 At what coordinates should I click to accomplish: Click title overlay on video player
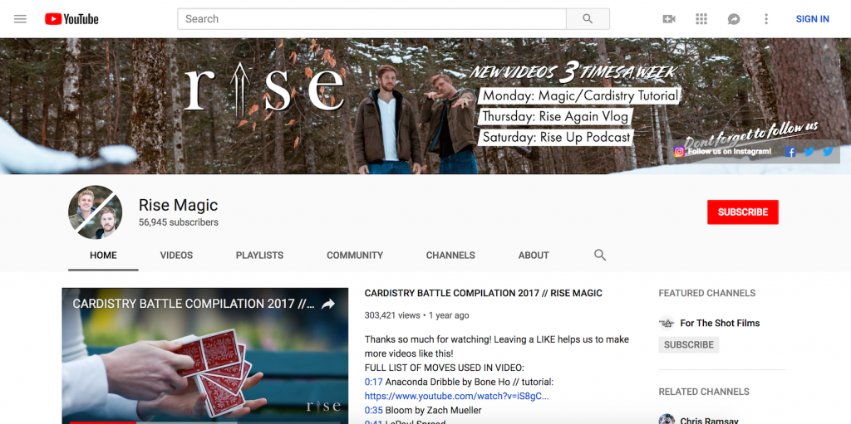point(194,305)
